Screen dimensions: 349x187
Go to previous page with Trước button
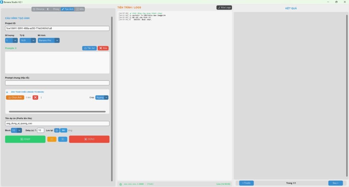point(246,183)
